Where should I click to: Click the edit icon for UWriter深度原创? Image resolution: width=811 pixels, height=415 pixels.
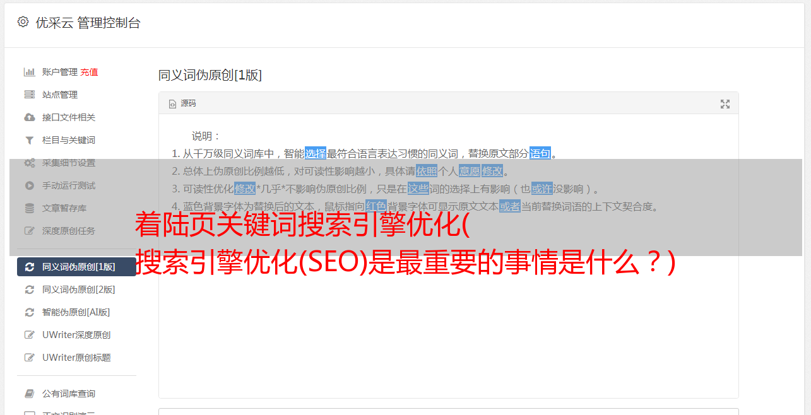tap(29, 335)
